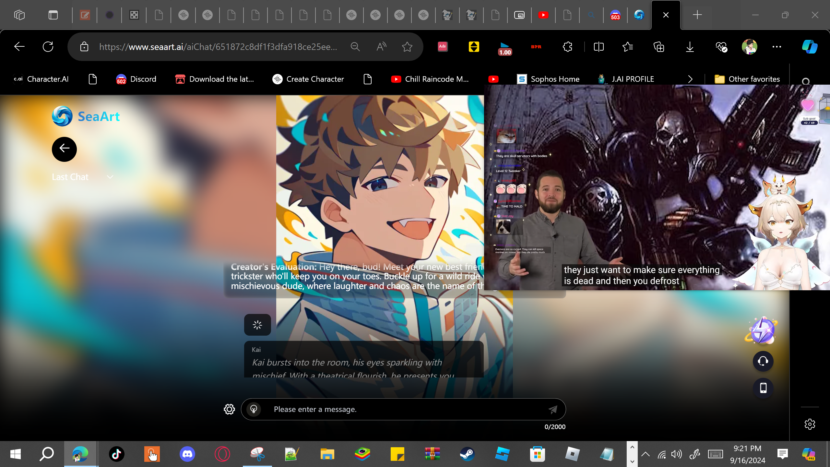Open the Favorites list
Screen dimensions: 830x467
[628, 47]
